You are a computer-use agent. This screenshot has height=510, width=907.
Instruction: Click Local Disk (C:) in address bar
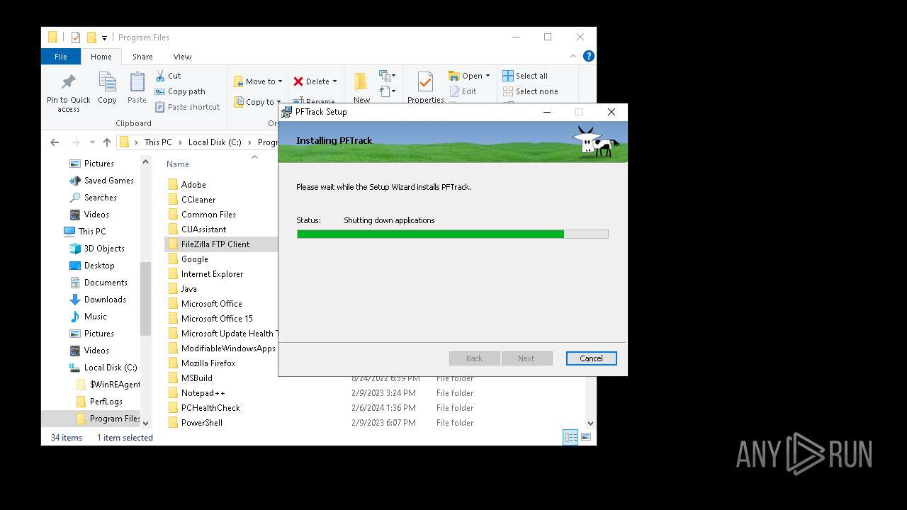(x=215, y=142)
